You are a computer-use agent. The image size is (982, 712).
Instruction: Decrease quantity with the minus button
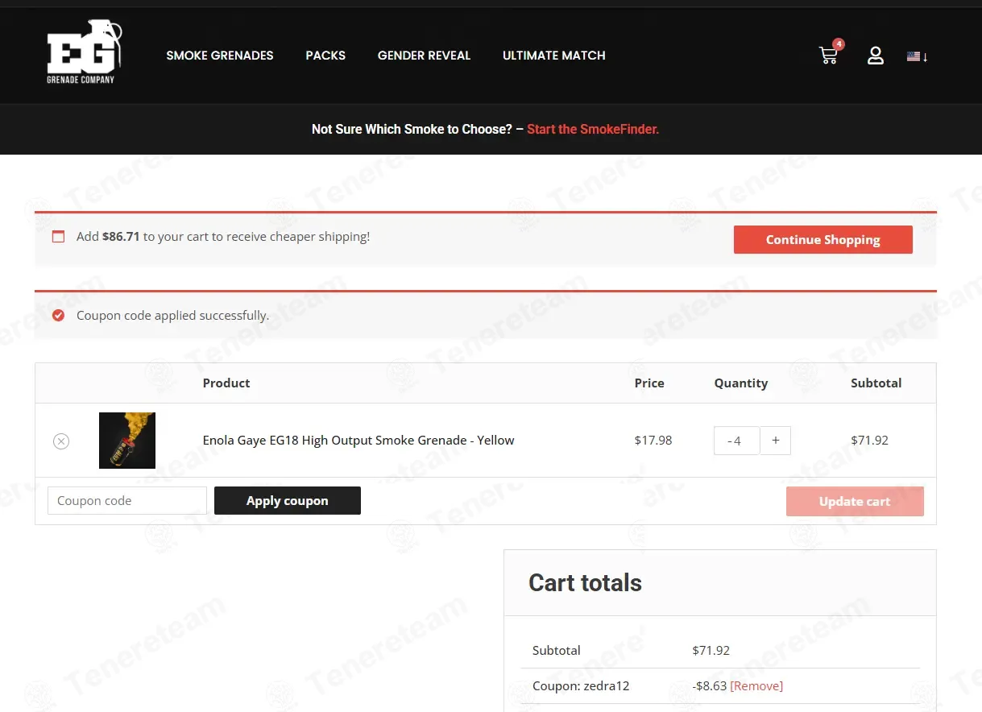click(729, 441)
